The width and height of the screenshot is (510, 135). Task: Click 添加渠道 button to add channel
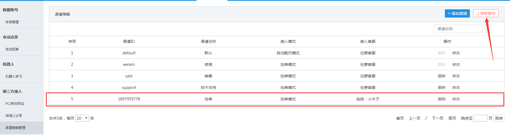coord(457,13)
